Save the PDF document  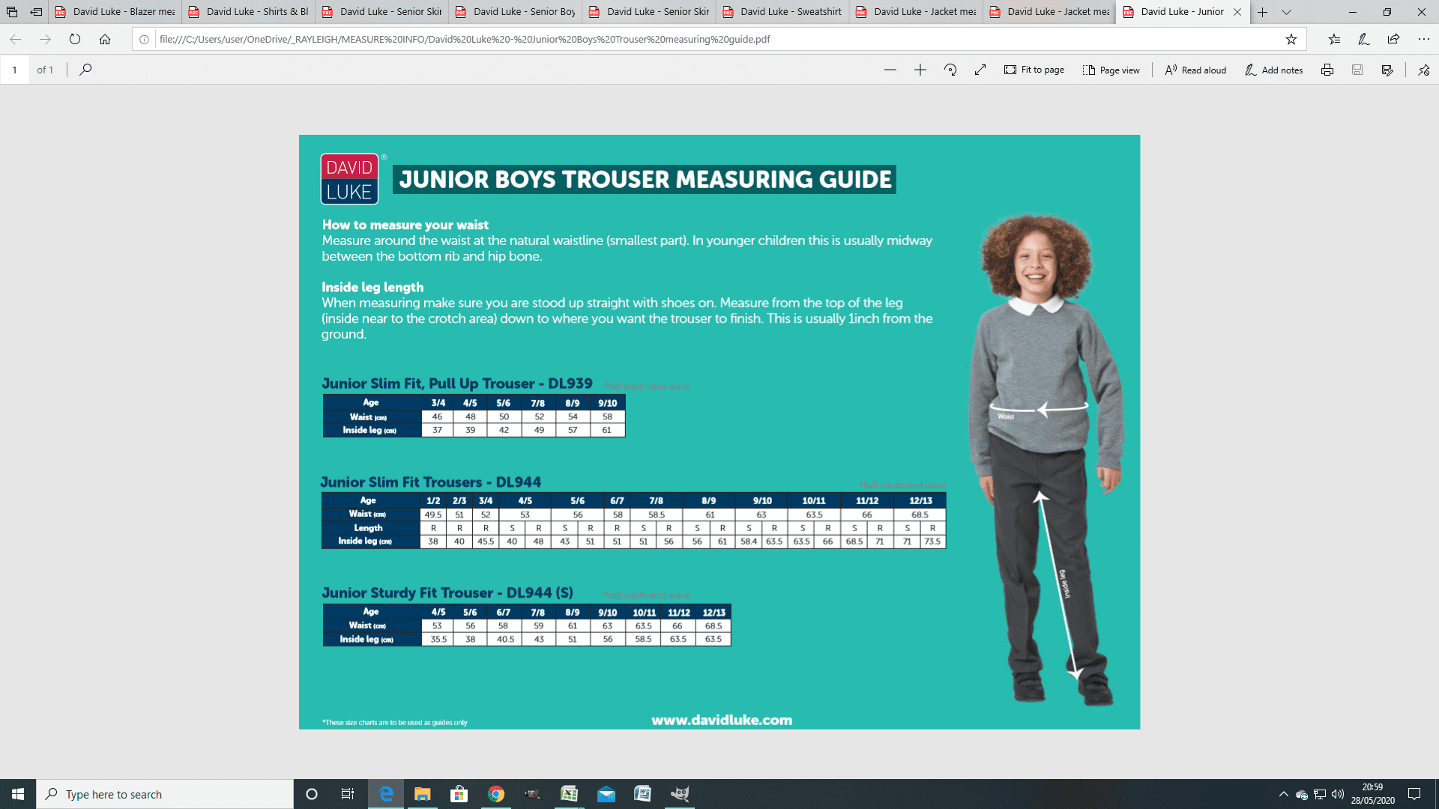click(x=1358, y=70)
